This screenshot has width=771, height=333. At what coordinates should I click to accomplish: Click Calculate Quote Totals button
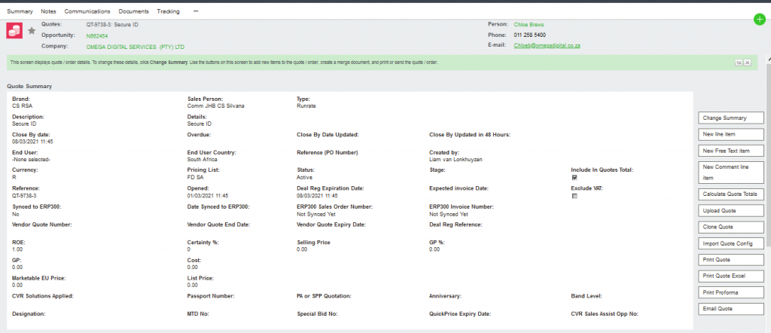[x=731, y=194]
